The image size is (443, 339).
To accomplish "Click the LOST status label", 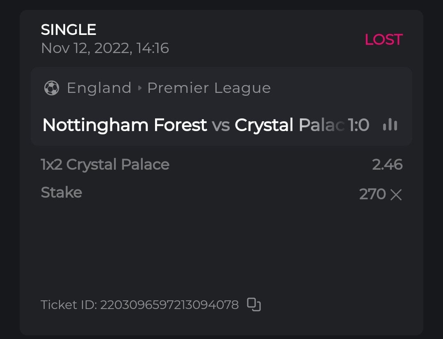I will pyautogui.click(x=383, y=39).
